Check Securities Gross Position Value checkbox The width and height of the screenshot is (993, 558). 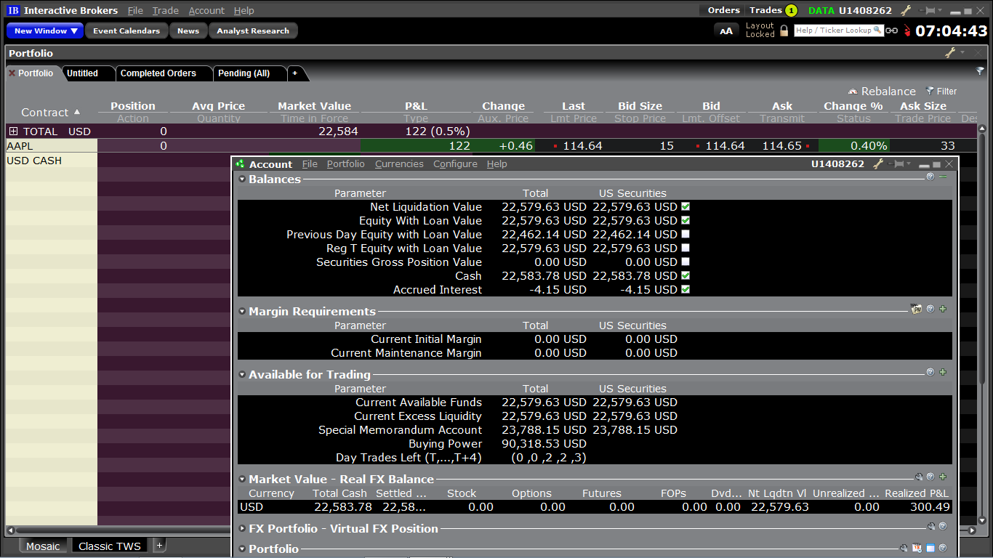coord(686,262)
